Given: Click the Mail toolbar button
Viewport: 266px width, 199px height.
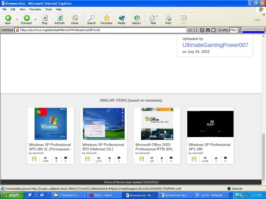Looking at the screenshot, I should click(x=153, y=20).
